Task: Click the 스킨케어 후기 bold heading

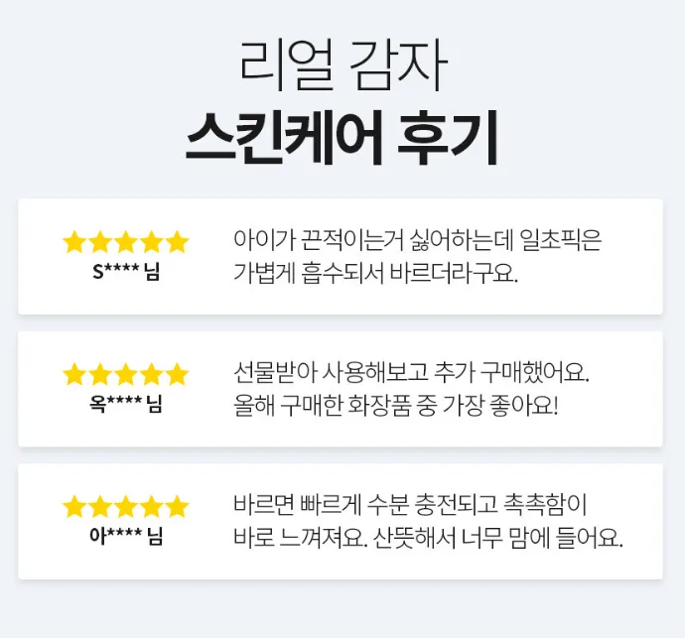Action: tap(342, 138)
